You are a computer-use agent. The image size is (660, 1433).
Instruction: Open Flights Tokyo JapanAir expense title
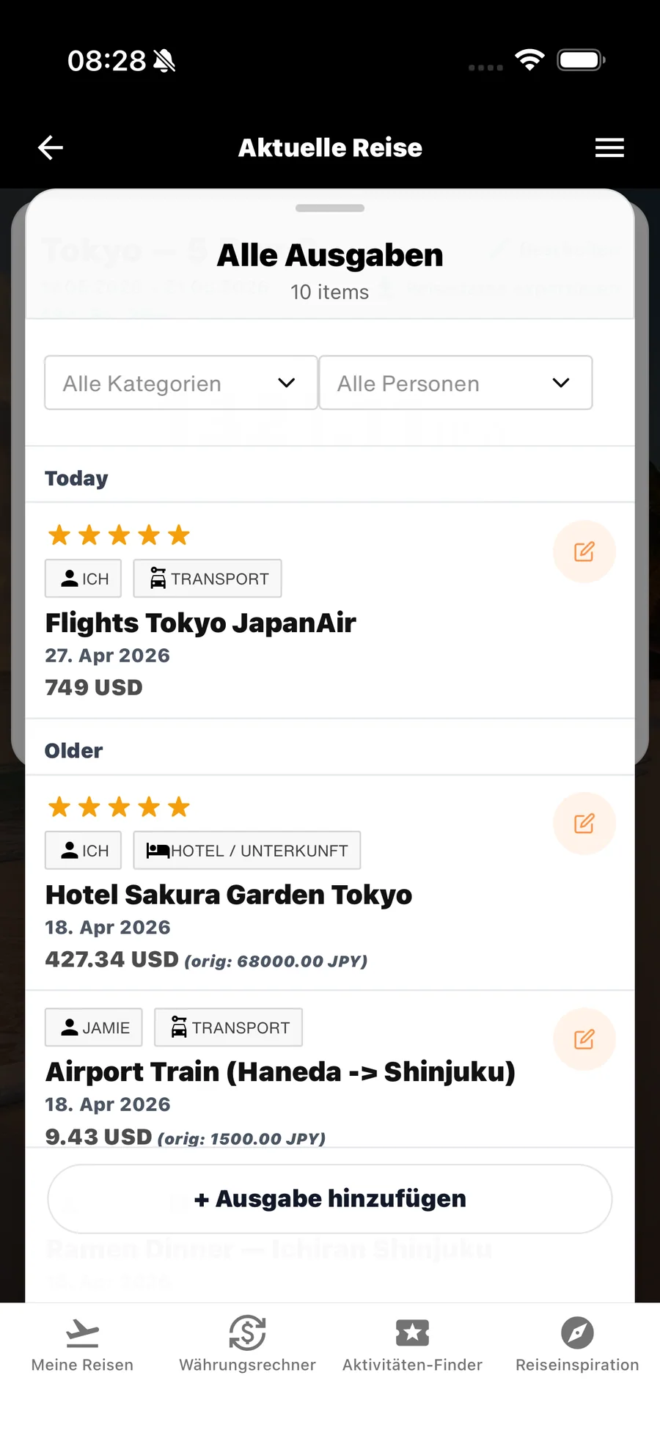[x=200, y=623]
